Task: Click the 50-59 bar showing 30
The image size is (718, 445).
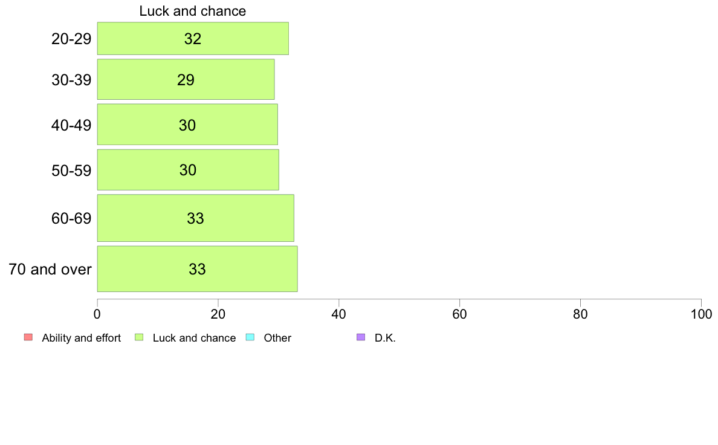Action: [188, 169]
